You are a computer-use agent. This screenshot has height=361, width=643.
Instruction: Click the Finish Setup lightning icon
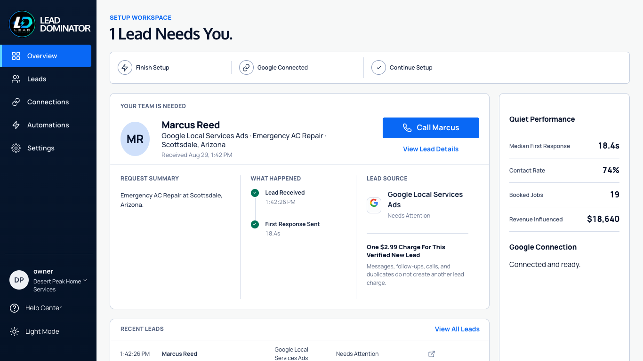coord(125,68)
